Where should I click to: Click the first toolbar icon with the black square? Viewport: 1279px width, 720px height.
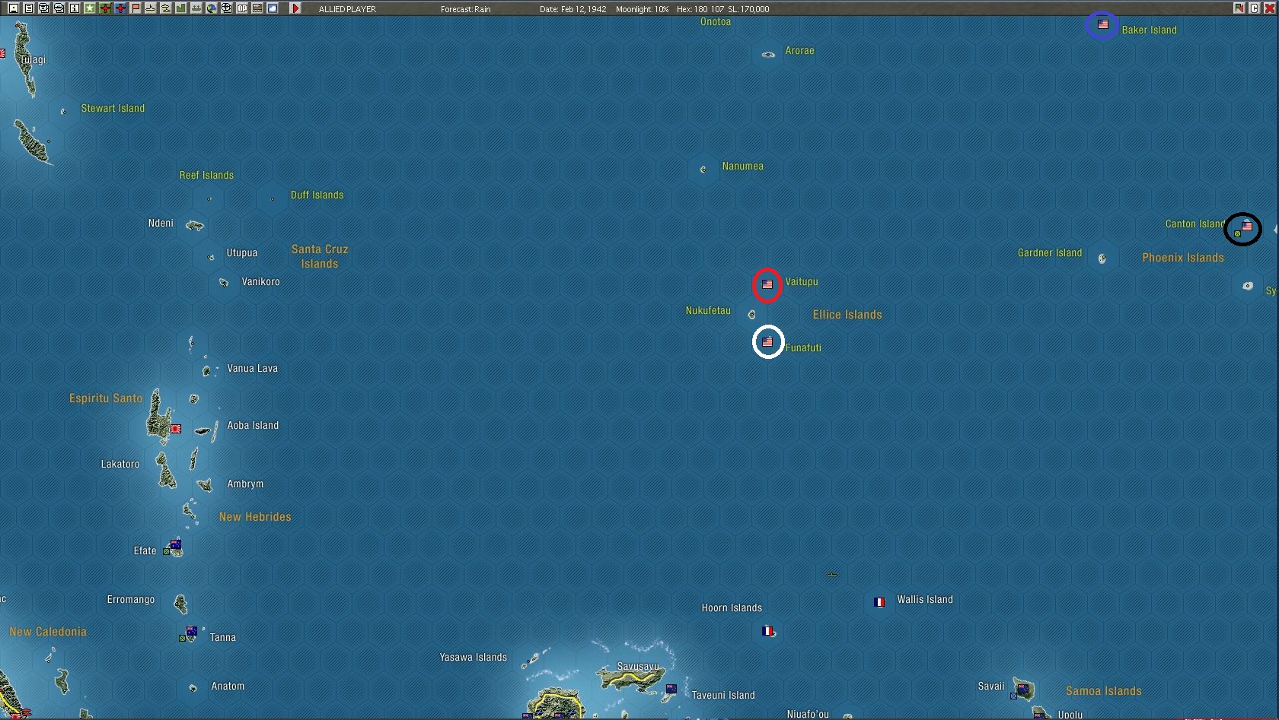point(13,8)
